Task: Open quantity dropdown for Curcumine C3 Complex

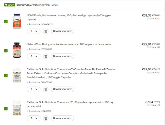Action: coord(34,89)
